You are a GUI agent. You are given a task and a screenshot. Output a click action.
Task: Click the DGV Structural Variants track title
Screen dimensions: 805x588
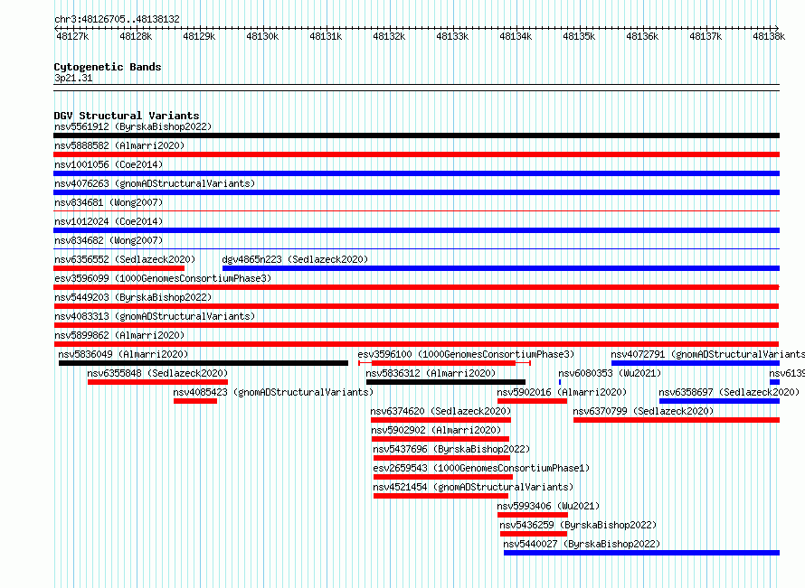(x=127, y=116)
